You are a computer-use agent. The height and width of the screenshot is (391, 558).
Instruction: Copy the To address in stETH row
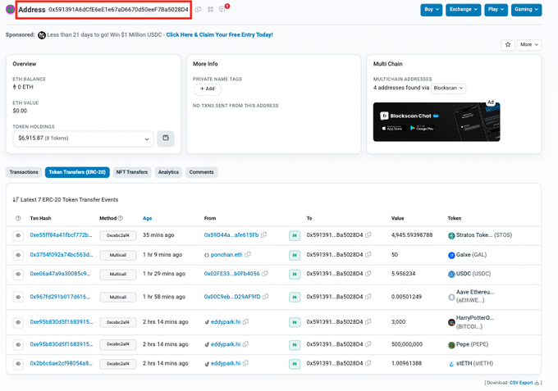point(368,363)
